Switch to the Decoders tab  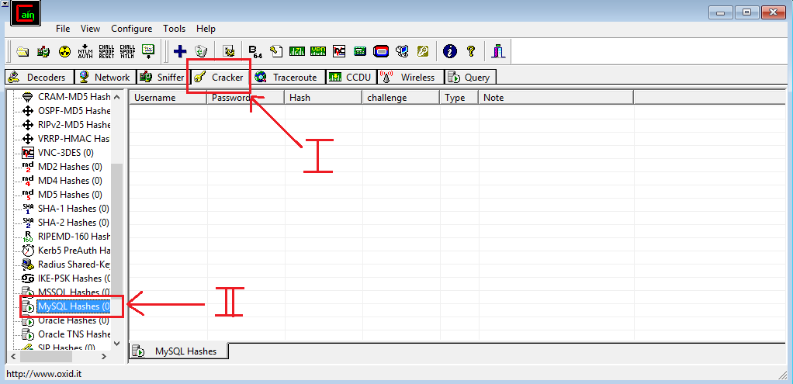(x=40, y=77)
